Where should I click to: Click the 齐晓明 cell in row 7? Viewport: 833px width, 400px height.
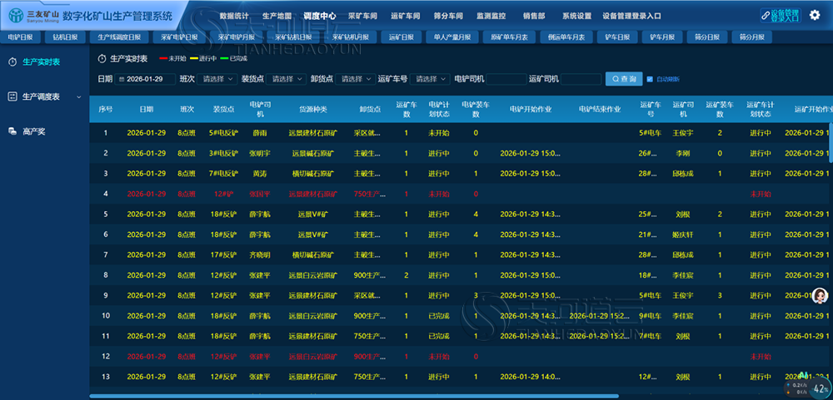click(x=260, y=255)
